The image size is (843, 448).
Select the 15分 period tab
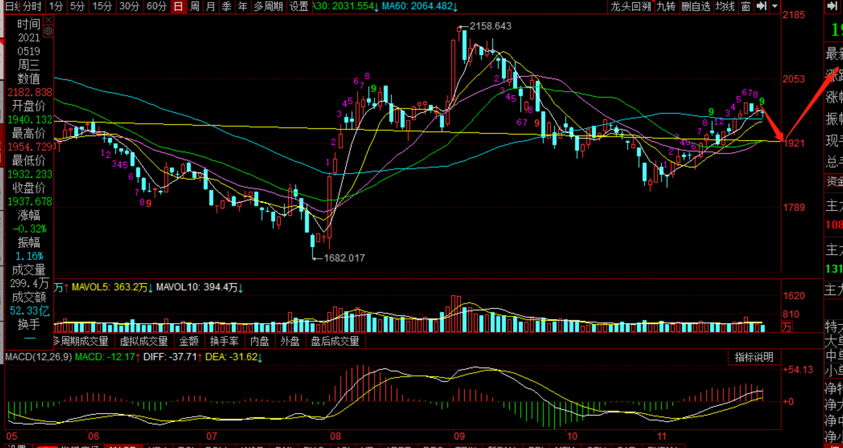coord(102,6)
